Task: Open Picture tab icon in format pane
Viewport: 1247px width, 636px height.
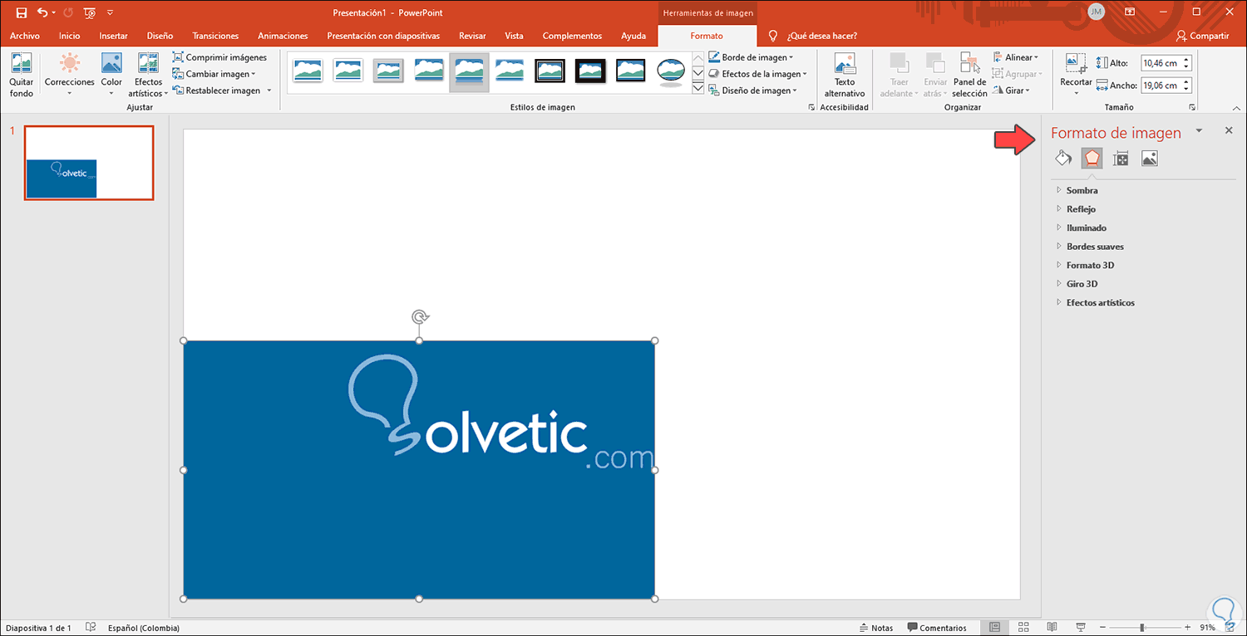Action: [1150, 159]
